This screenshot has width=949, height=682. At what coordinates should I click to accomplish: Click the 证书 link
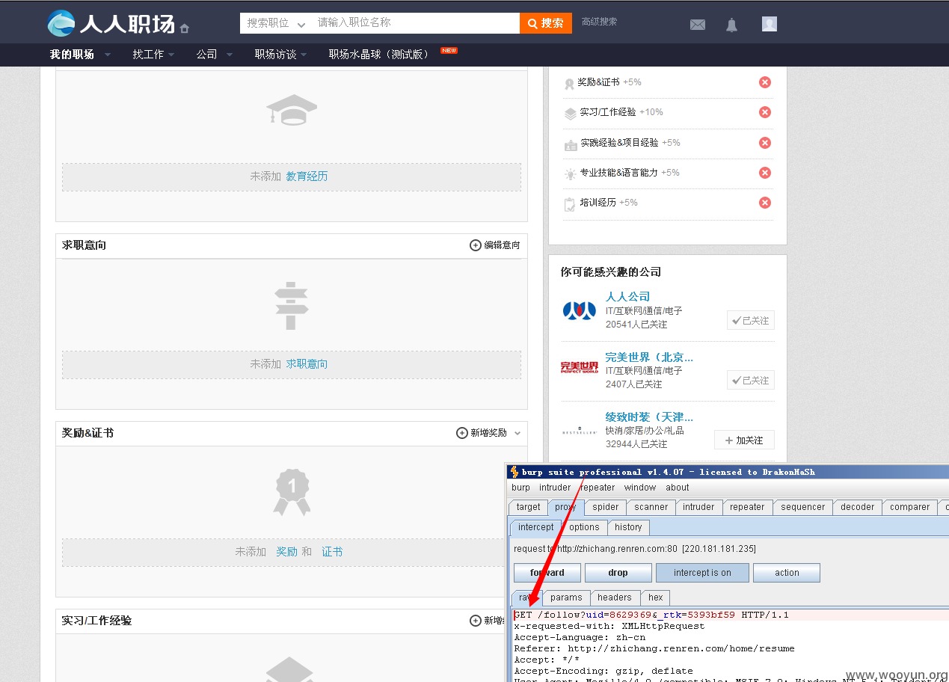coord(332,552)
